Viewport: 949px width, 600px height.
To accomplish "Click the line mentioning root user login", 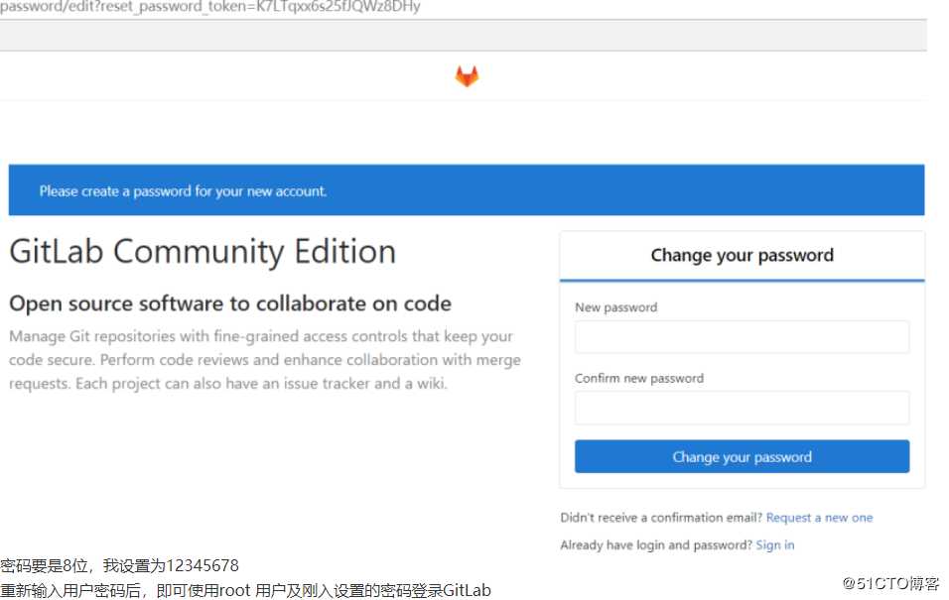I will click(245, 590).
